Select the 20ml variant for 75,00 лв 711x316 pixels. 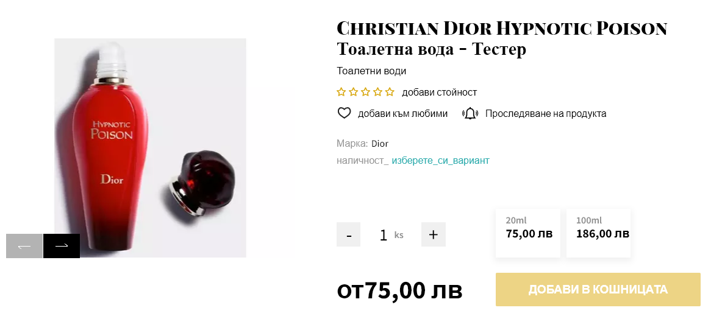pyautogui.click(x=527, y=233)
